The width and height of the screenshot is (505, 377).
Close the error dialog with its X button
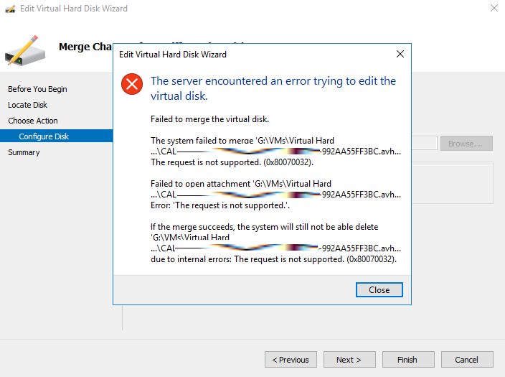[x=399, y=54]
